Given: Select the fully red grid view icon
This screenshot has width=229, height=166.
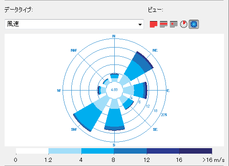Looking at the screenshot, I should coord(154,24).
